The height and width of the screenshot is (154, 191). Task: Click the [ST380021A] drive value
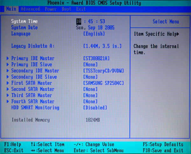click(96, 58)
